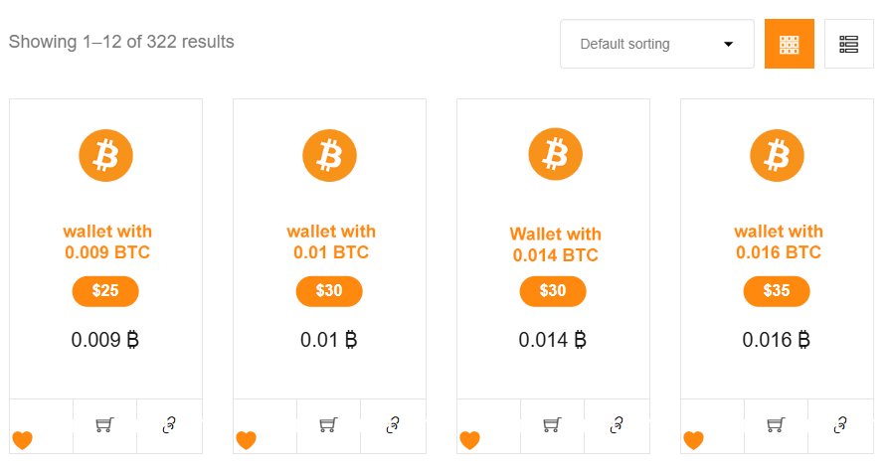Open link icon for 0.01 BTC wallet

(x=393, y=425)
